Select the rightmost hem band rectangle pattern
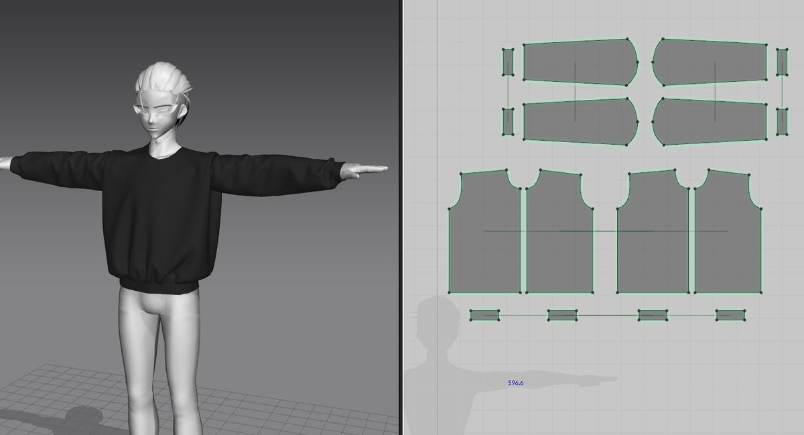Viewport: 804px width, 435px height. [731, 315]
